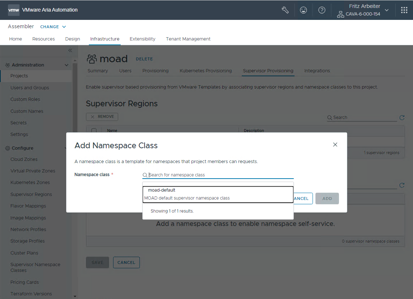Switch to Kubernetes Provisioning tab

tap(206, 71)
